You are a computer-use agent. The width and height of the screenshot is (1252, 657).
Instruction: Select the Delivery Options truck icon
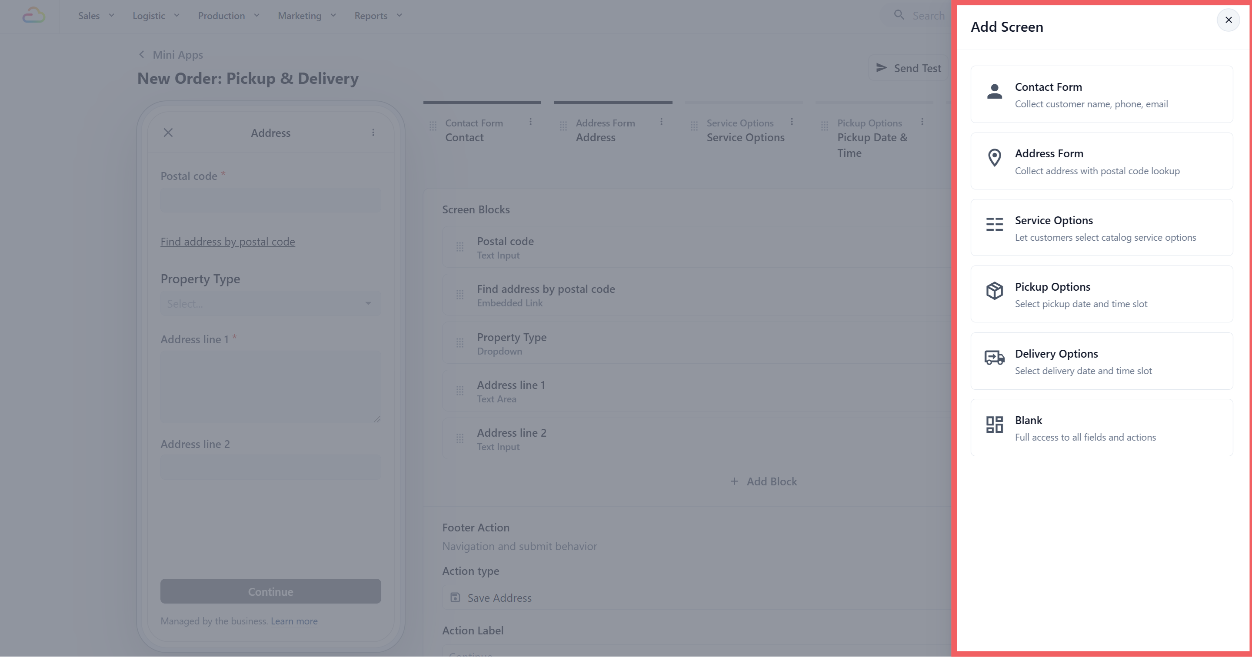994,358
